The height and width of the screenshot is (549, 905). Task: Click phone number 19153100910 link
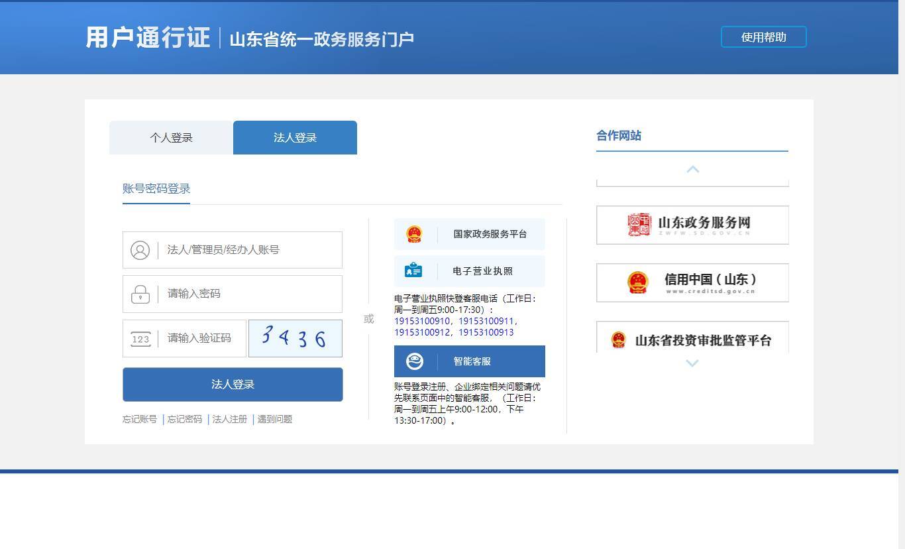[423, 320]
